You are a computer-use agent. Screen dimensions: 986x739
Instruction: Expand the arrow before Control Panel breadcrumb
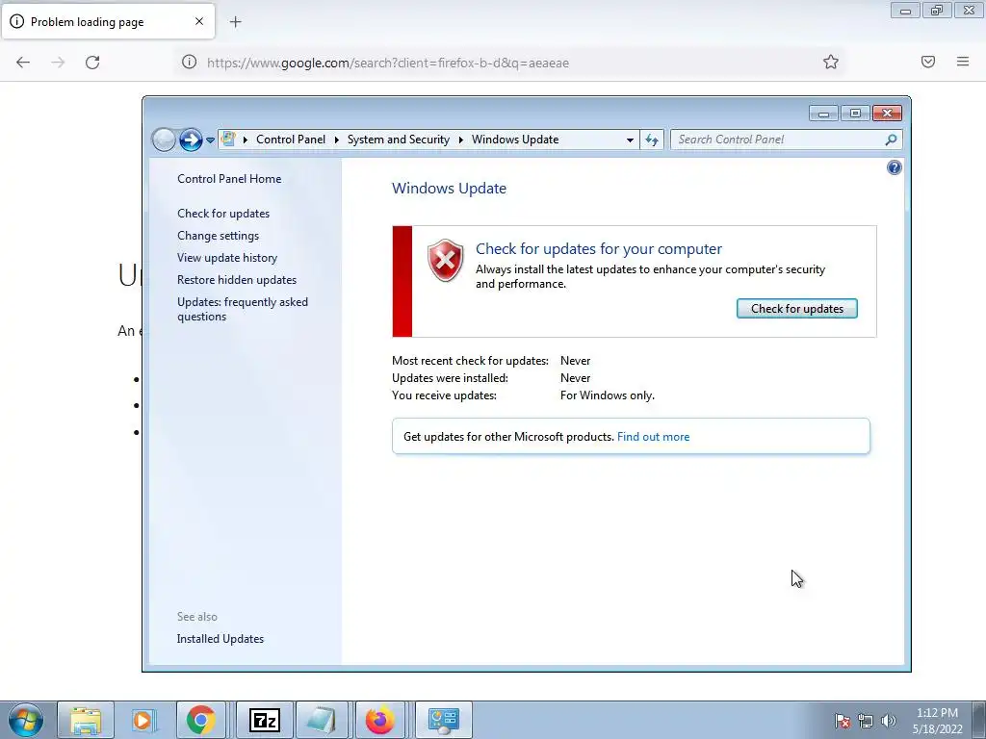(x=246, y=140)
